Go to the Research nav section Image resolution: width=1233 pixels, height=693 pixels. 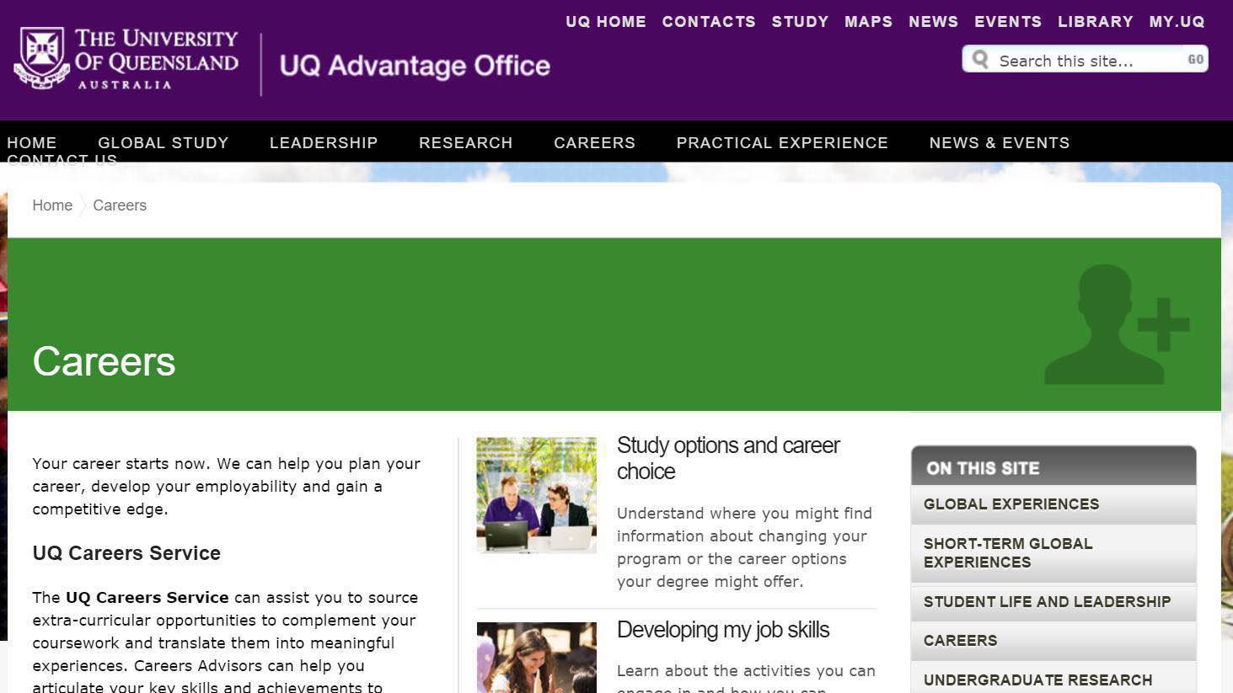465,142
